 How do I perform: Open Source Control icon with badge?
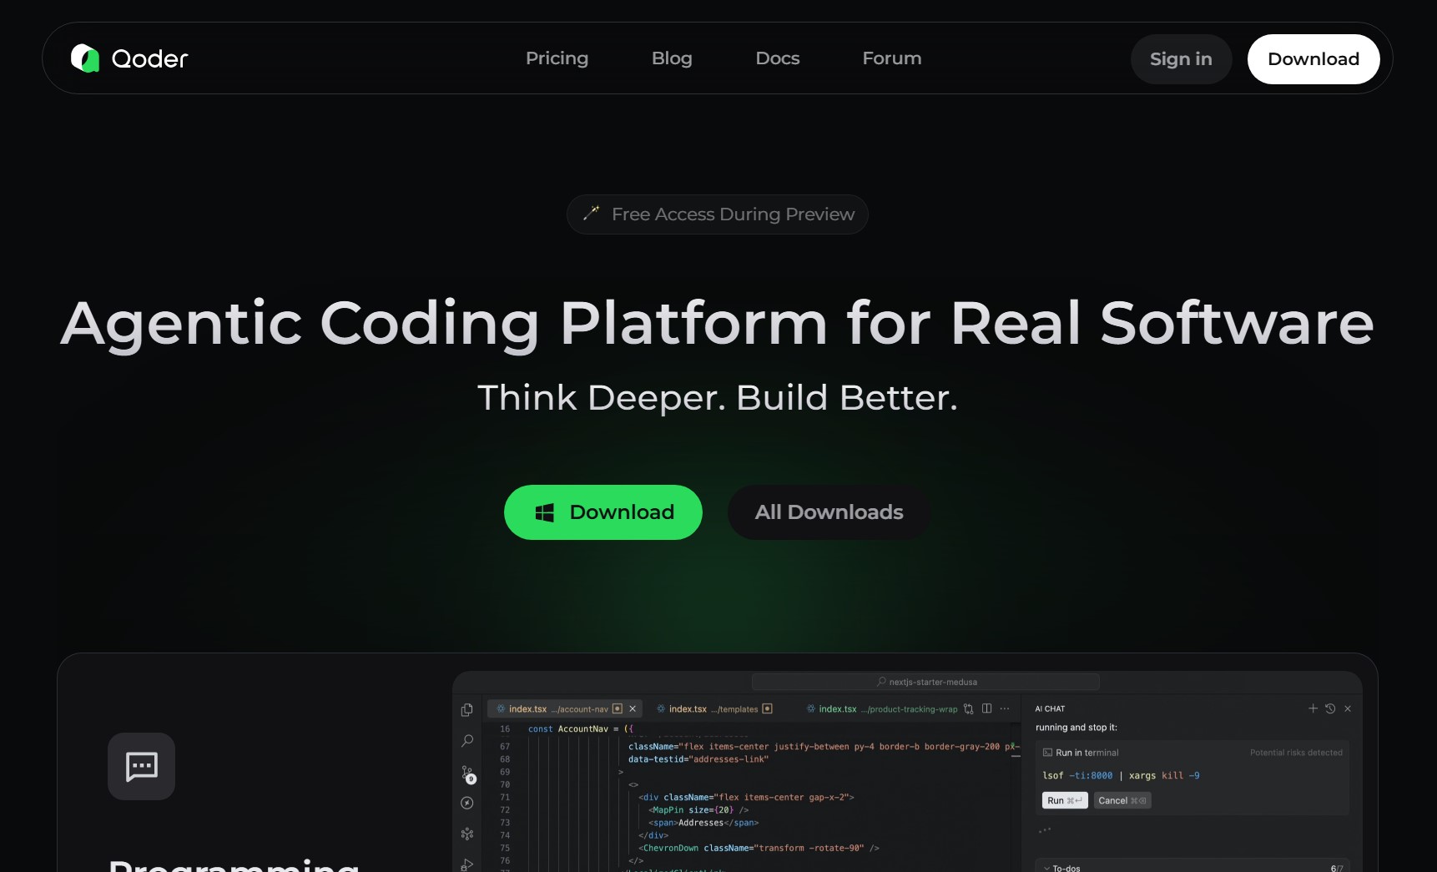coord(468,774)
